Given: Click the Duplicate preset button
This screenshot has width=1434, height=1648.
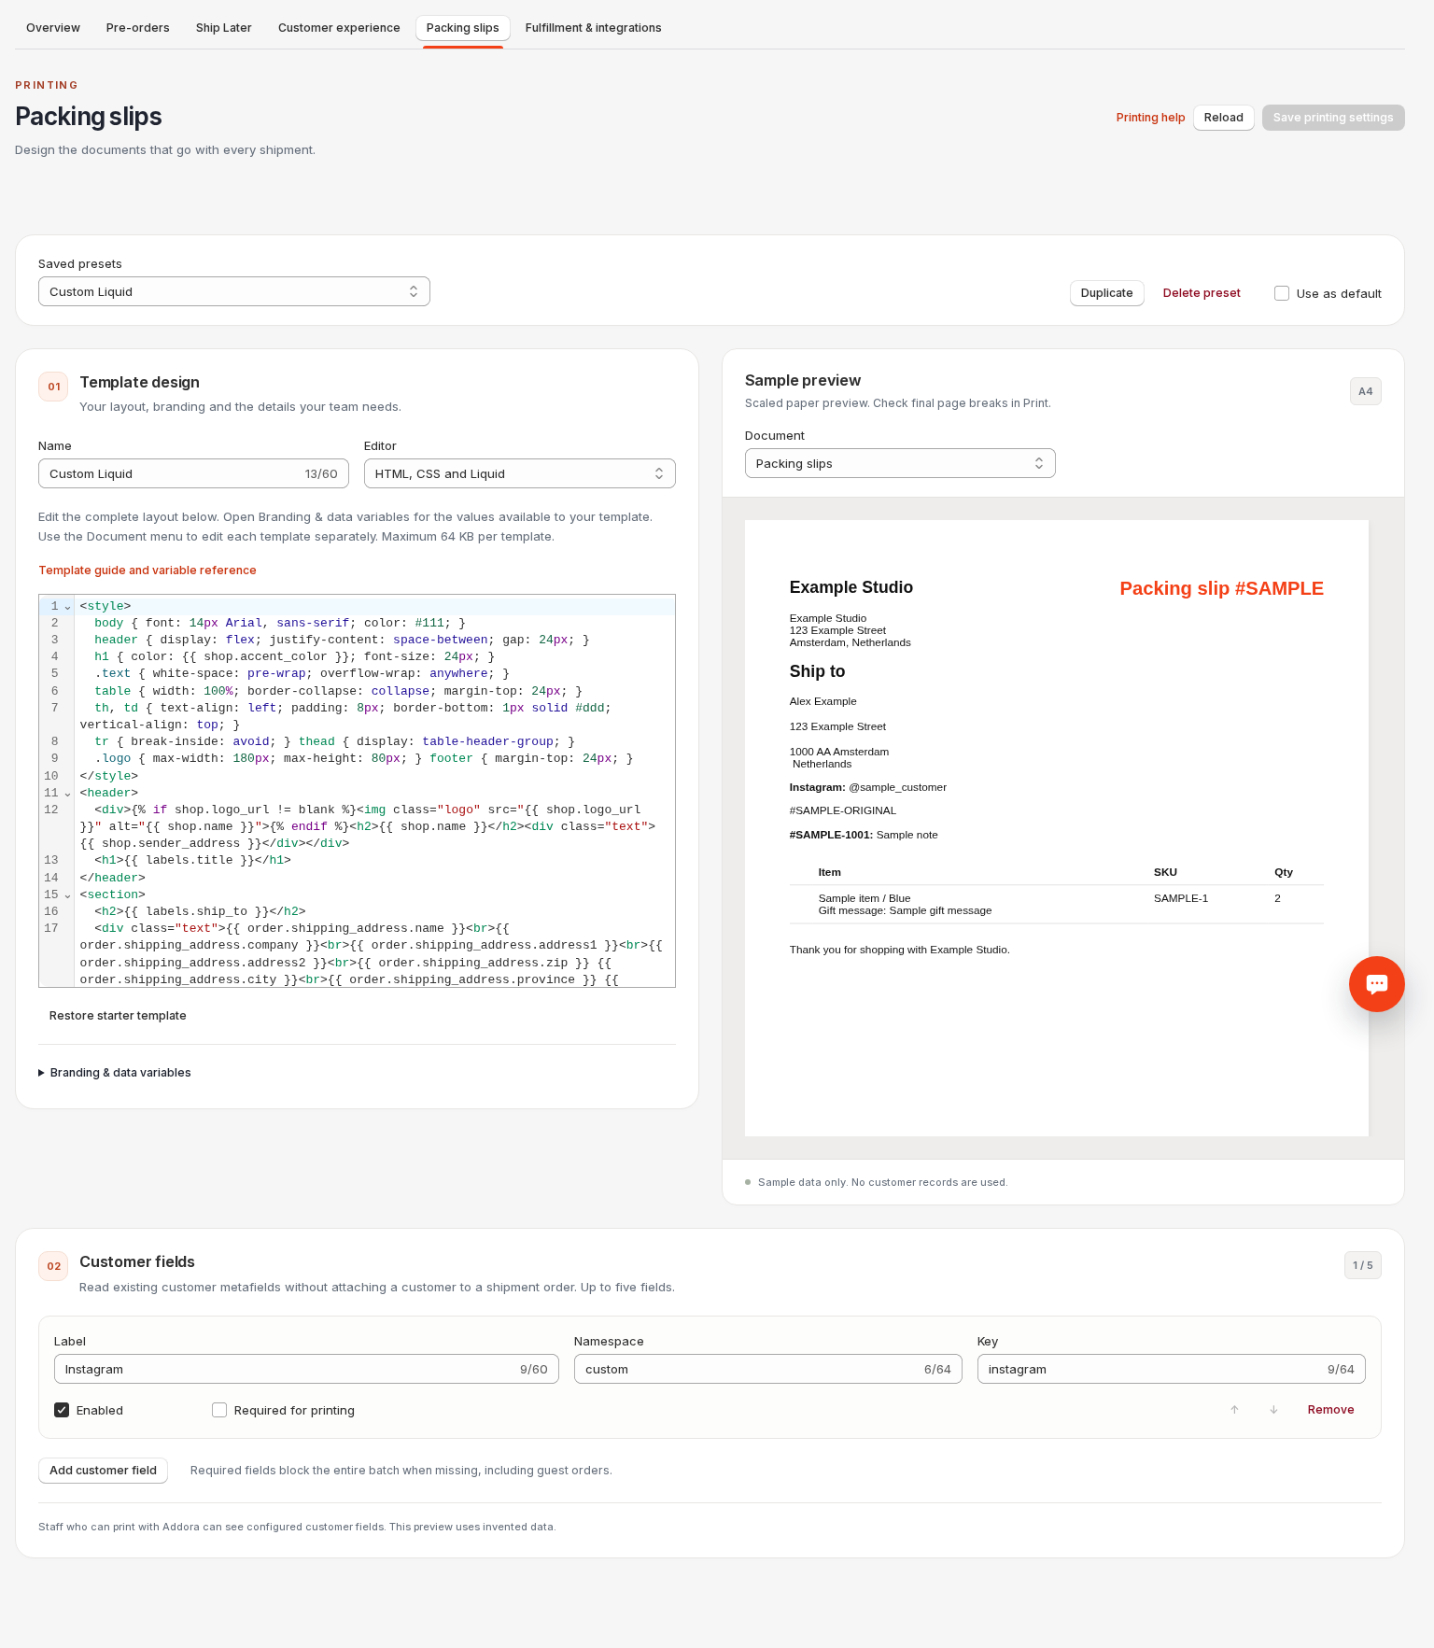Looking at the screenshot, I should point(1106,293).
